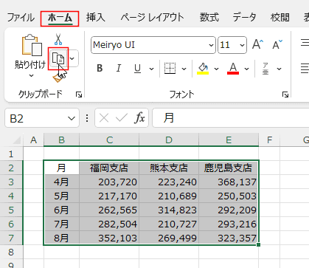
Task: Switch to the 挿入 tab
Action: [96, 18]
